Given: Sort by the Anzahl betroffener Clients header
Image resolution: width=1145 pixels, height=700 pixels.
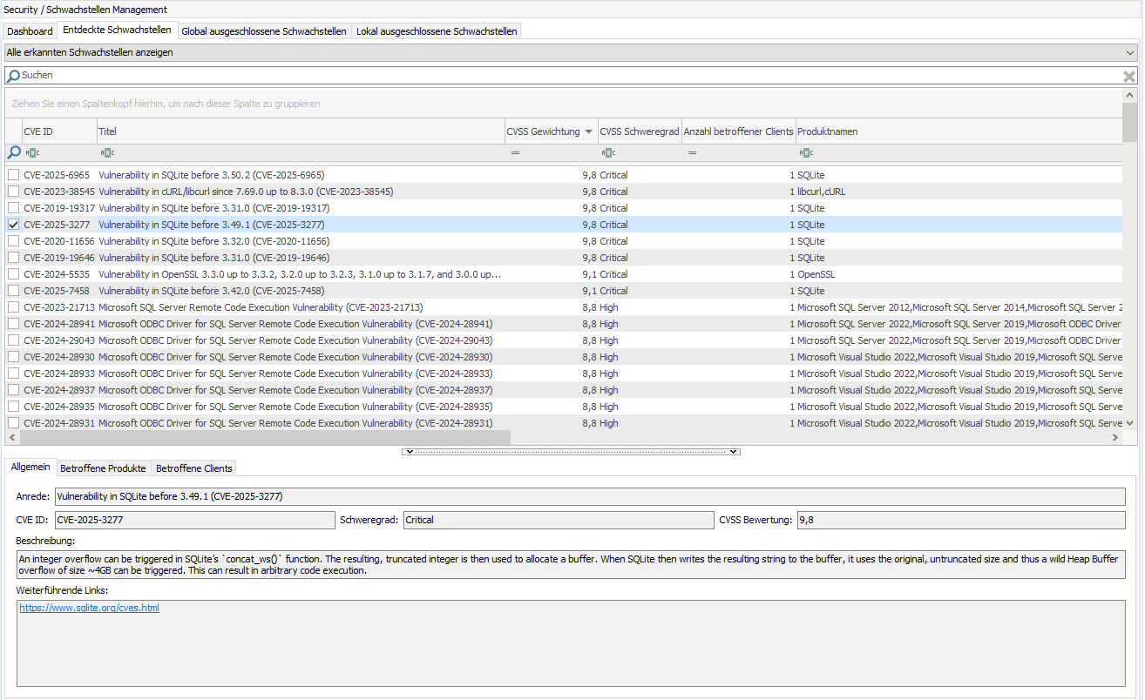Looking at the screenshot, I should 738,131.
